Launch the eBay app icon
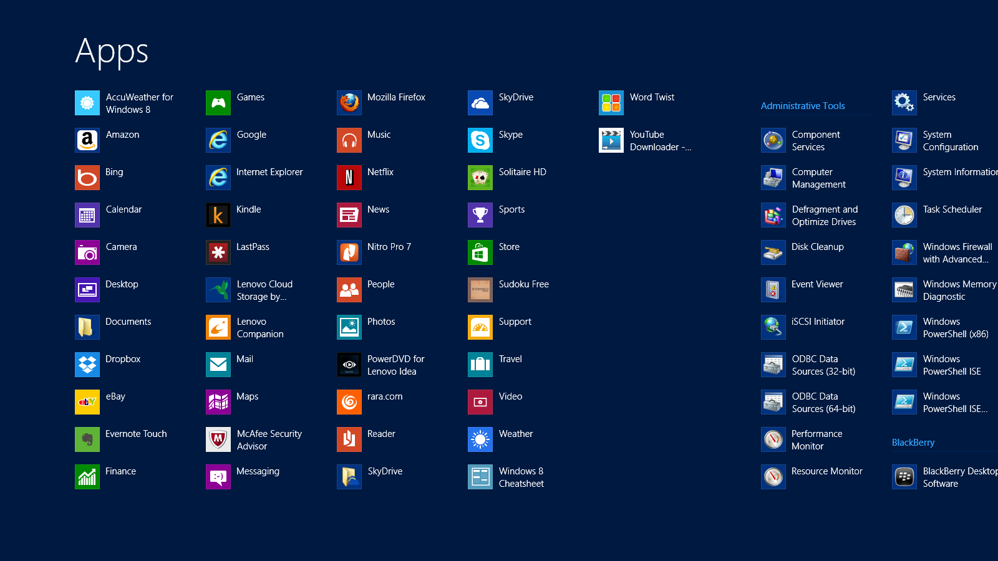 point(87,402)
